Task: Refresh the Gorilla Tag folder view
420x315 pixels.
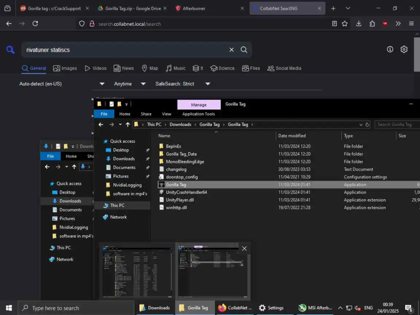Action: [x=367, y=125]
